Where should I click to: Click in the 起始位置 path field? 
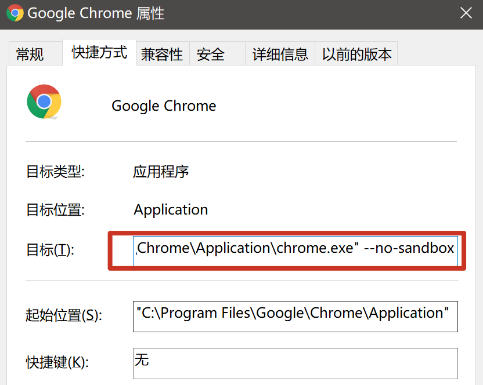pos(295,317)
